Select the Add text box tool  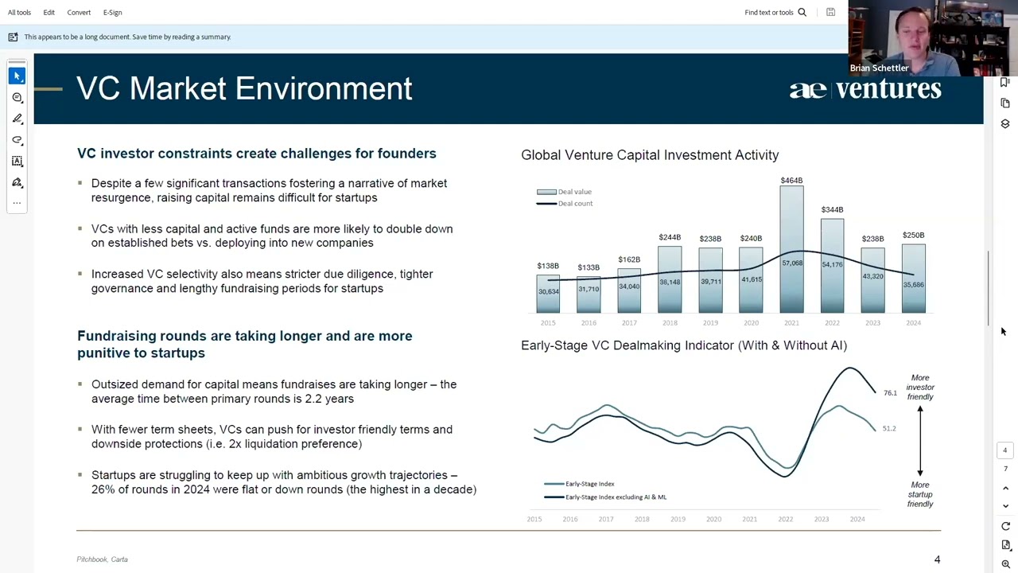tap(17, 162)
